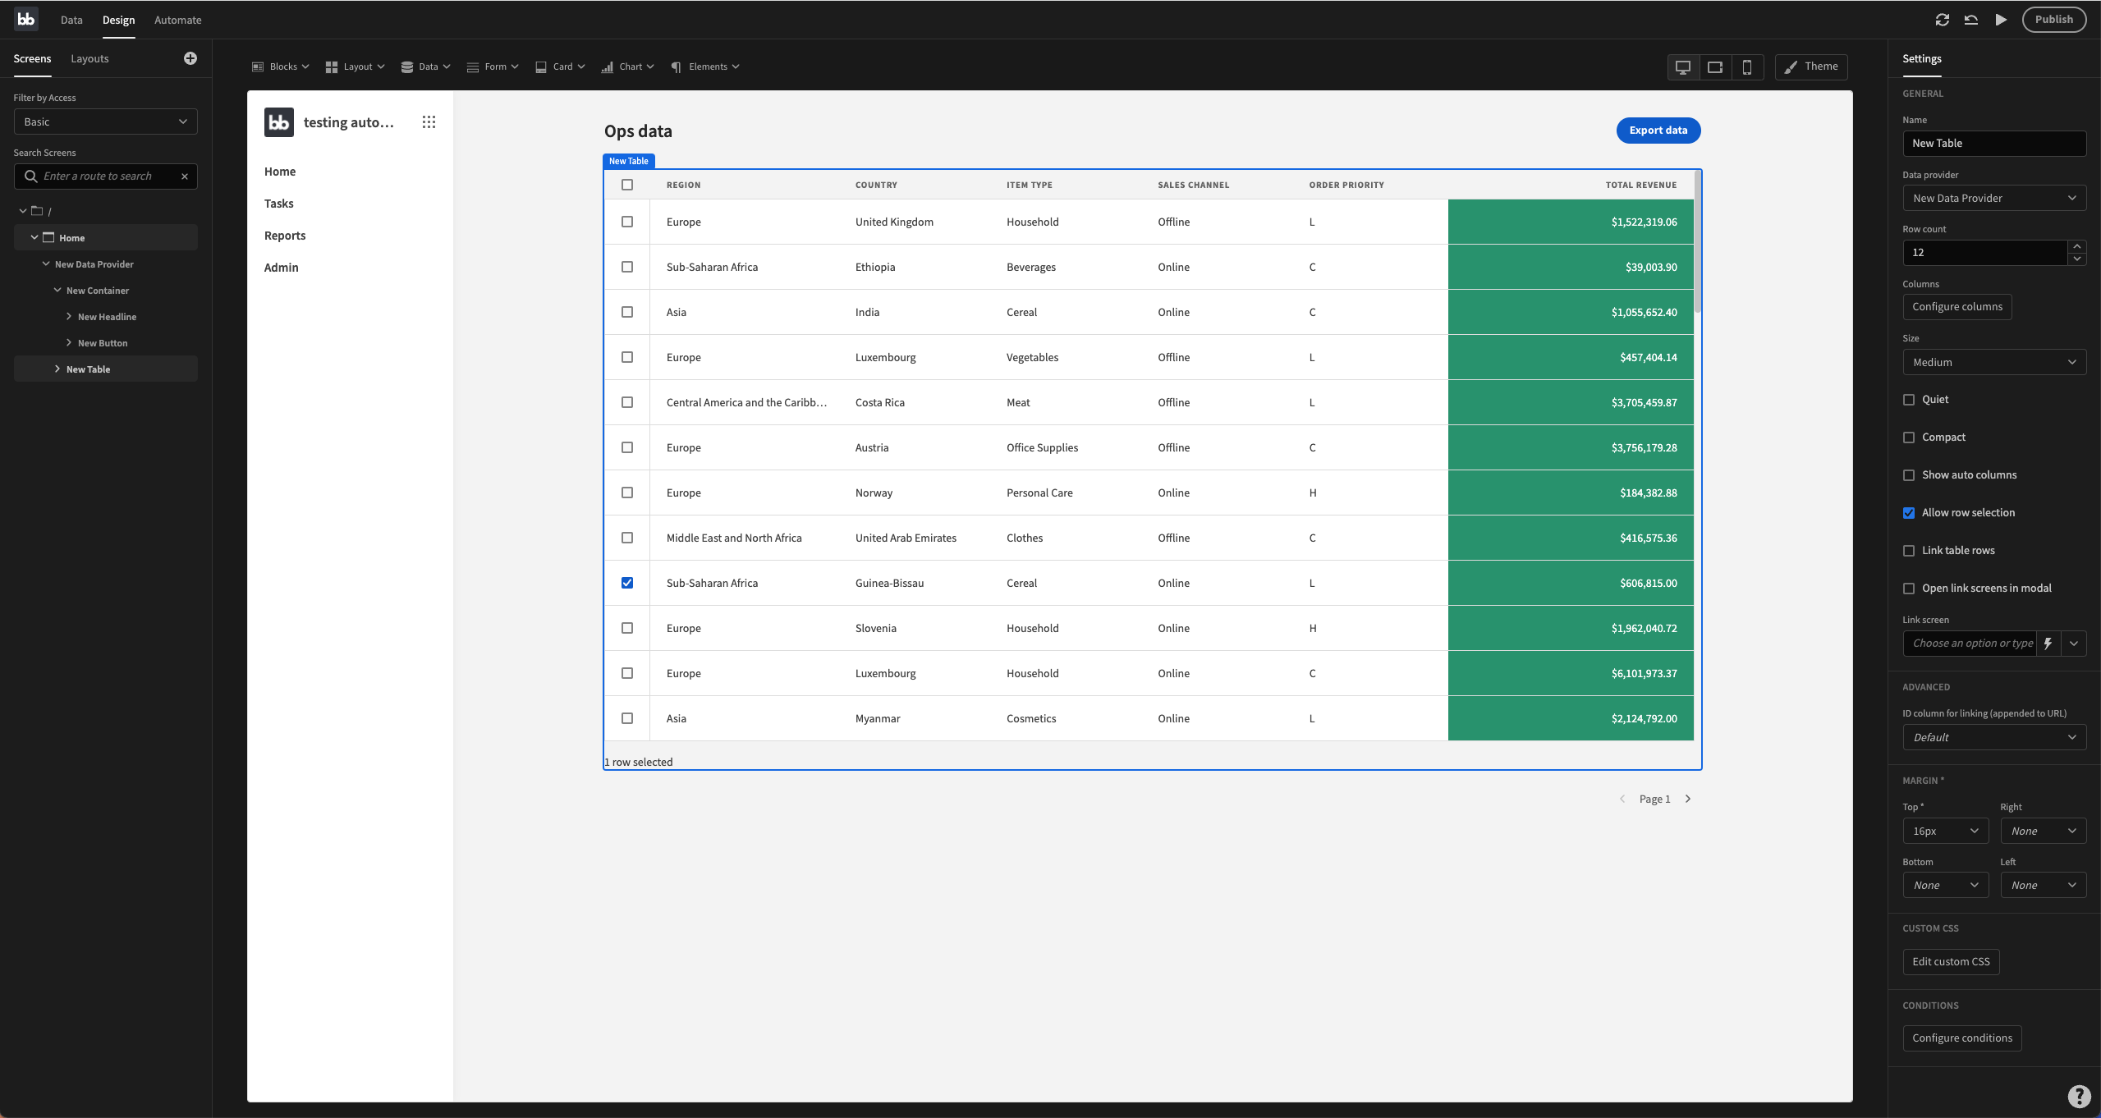2101x1118 pixels.
Task: Uncheck Allow row selection
Action: pos(1909,513)
